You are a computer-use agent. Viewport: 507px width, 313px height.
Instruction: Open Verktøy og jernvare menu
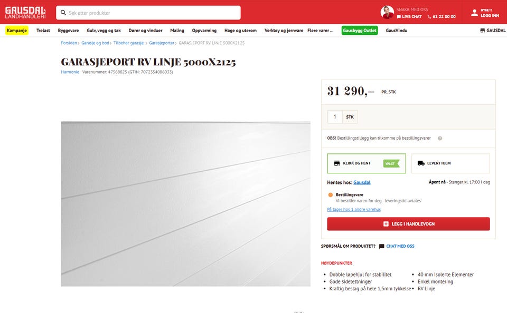284,31
